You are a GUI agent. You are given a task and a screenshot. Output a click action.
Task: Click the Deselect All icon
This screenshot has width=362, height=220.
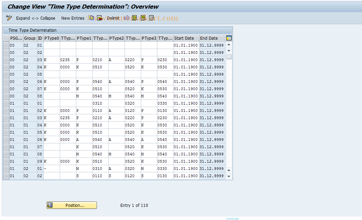152,18
